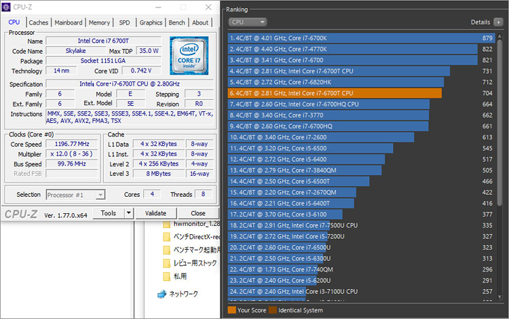
Task: Switch to the Memory tab
Action: 99,22
